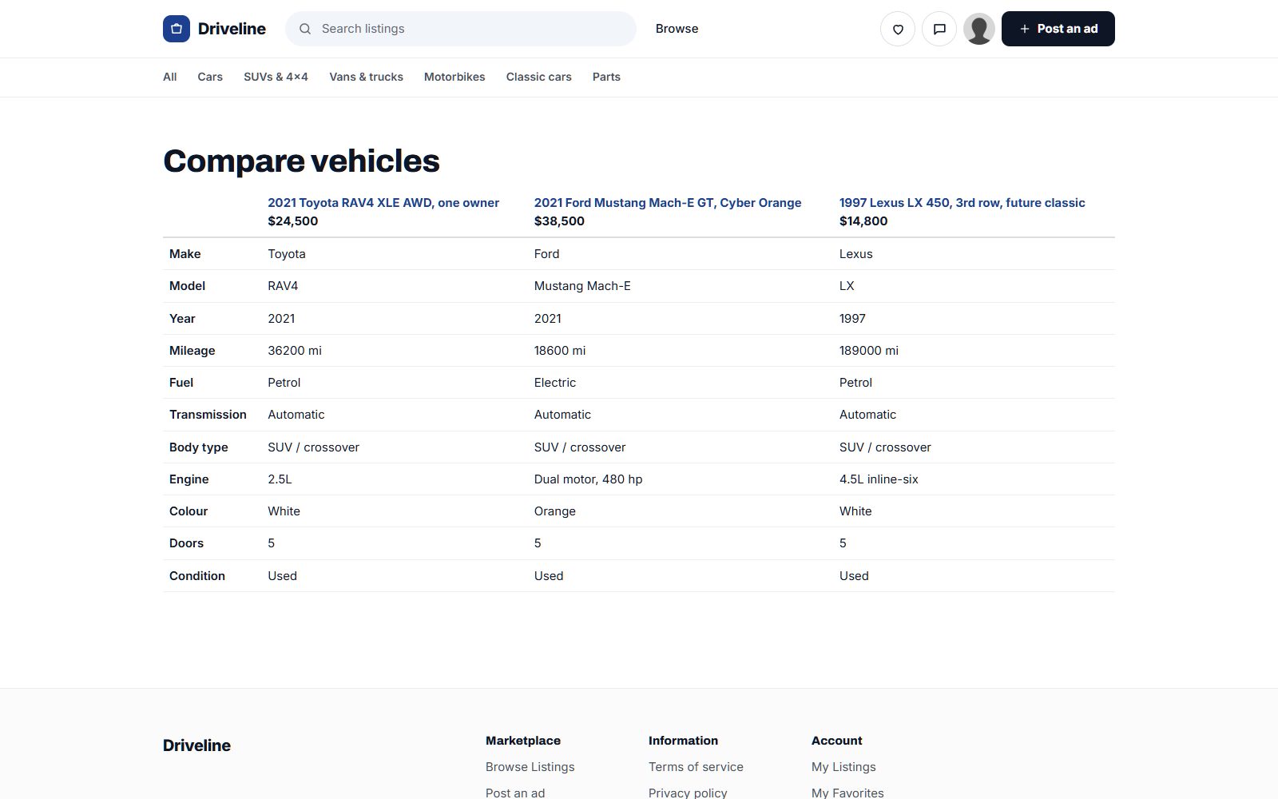Go to My Listings in the footer

click(x=843, y=767)
